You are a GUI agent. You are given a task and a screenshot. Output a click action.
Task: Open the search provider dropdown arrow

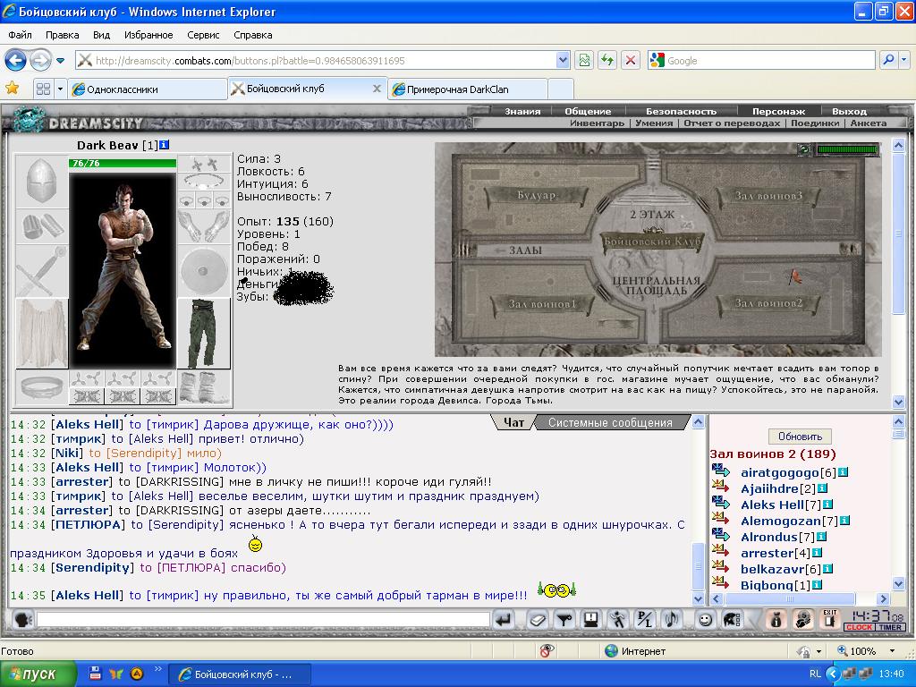coord(903,60)
